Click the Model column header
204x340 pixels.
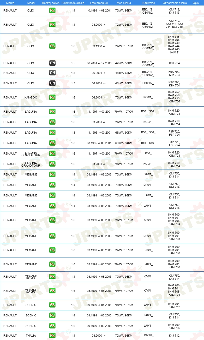coord(31,3)
